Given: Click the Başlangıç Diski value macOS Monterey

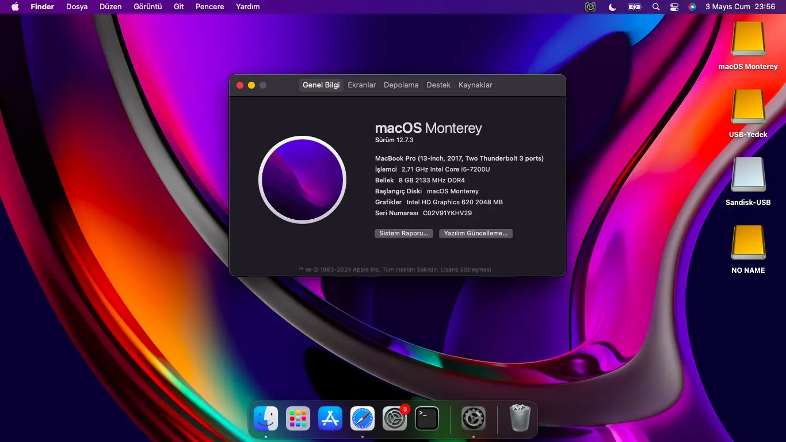Looking at the screenshot, I should [453, 191].
